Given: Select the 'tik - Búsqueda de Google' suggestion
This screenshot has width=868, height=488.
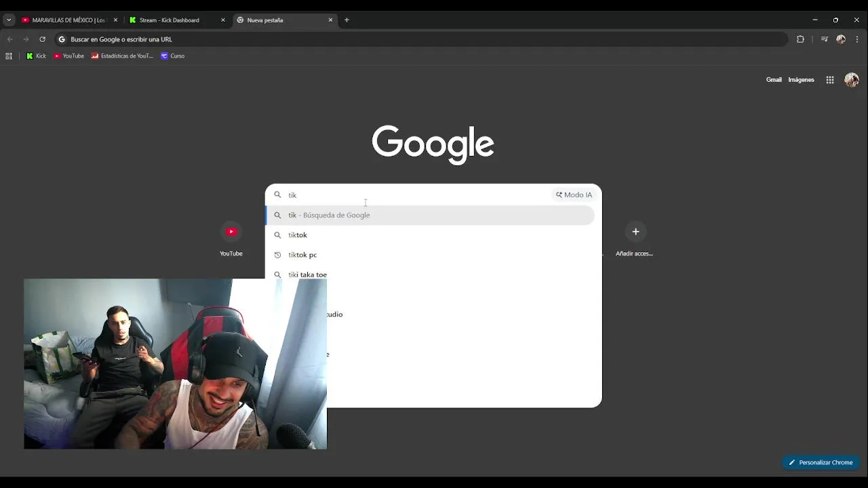Looking at the screenshot, I should 430,215.
